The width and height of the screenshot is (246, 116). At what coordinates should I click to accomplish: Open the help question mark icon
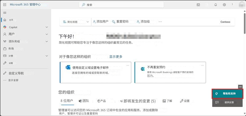(232, 5)
